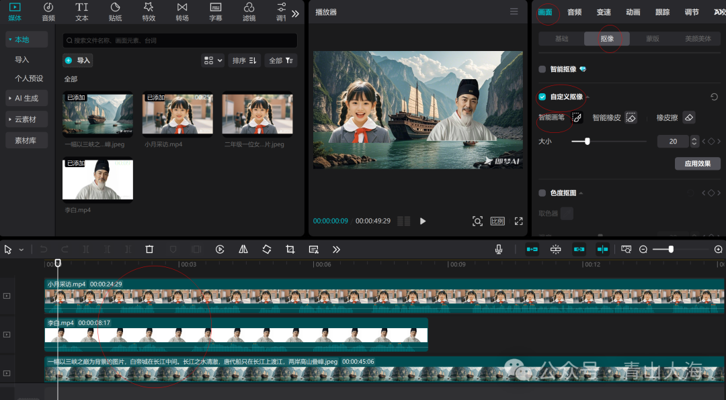Enable the 色度抠图 checkbox
The image size is (726, 400).
[x=542, y=193]
